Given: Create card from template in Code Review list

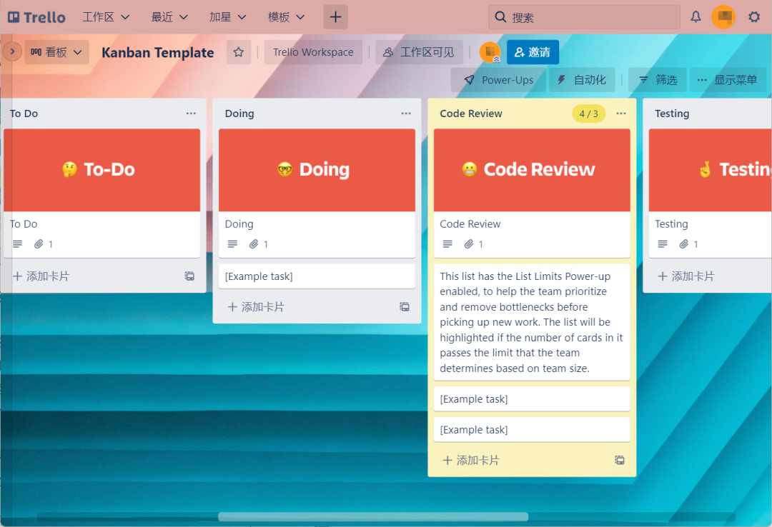Looking at the screenshot, I should point(620,461).
